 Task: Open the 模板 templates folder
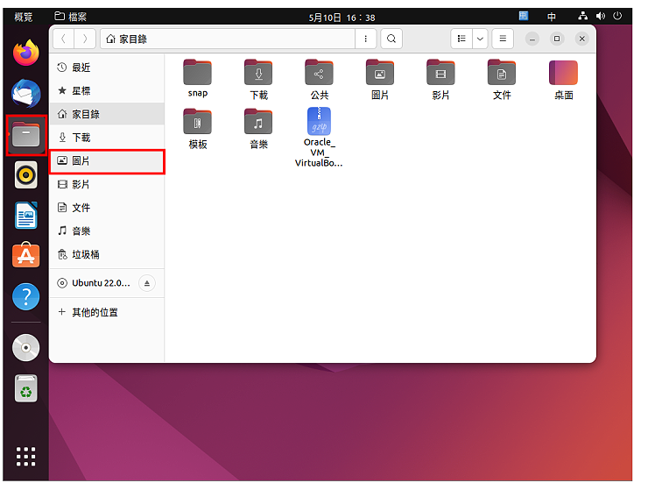coord(197,129)
